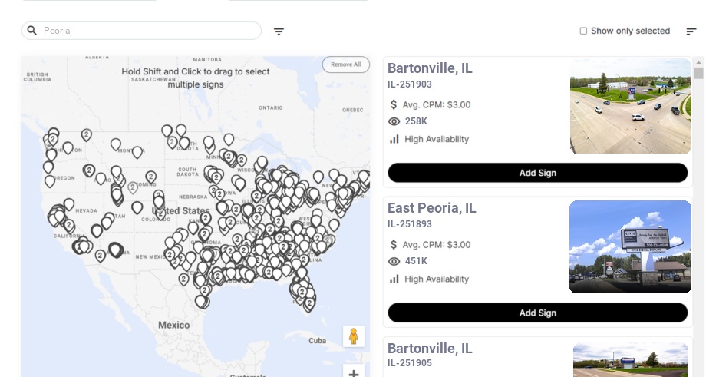The width and height of the screenshot is (706, 377).
Task: Click the availability bars icon for East Peoria
Action: click(394, 279)
